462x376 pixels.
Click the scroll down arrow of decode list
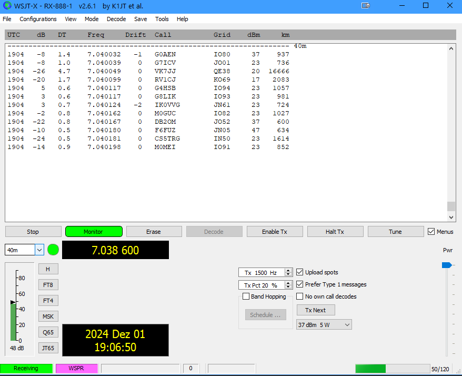point(451,217)
